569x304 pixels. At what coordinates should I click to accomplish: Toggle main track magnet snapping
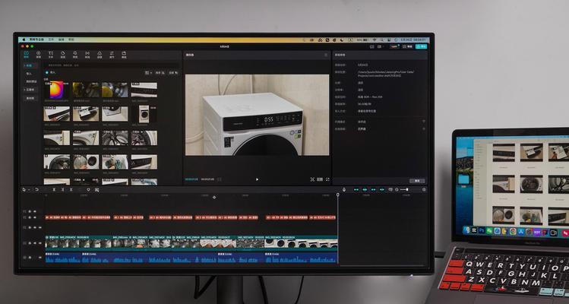[x=356, y=189]
